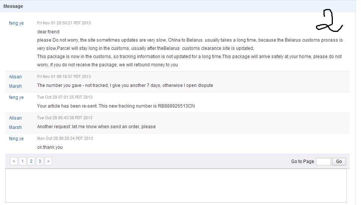
Task: Click Alisan link on Oct 29 05:43 message
Action: [x=15, y=118]
